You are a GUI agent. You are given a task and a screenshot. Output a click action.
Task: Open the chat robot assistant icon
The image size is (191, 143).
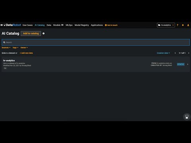187,117
